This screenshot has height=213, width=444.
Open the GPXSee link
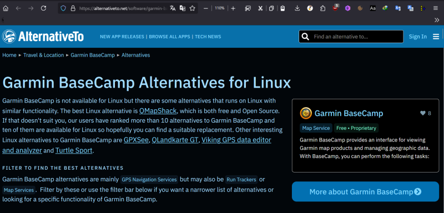136,140
